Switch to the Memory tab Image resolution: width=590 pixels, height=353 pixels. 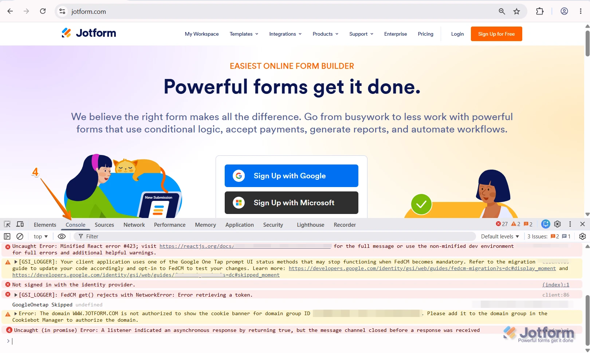[x=205, y=225]
